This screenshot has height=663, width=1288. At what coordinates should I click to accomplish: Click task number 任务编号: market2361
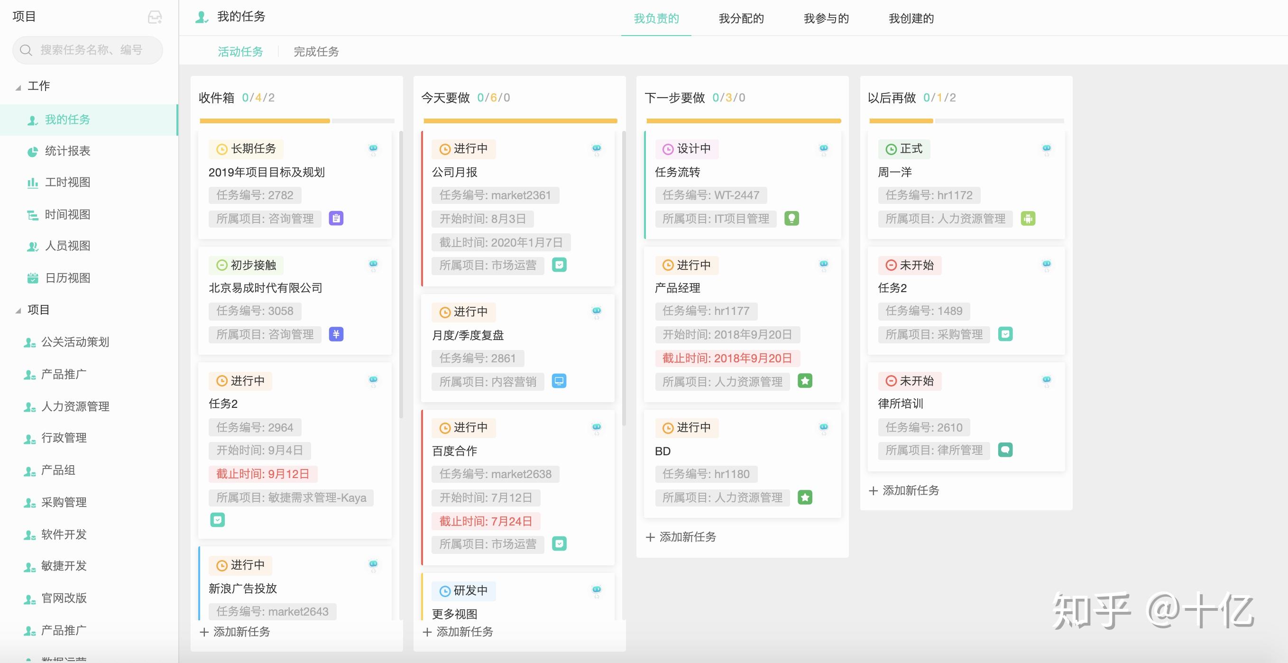tap(495, 195)
